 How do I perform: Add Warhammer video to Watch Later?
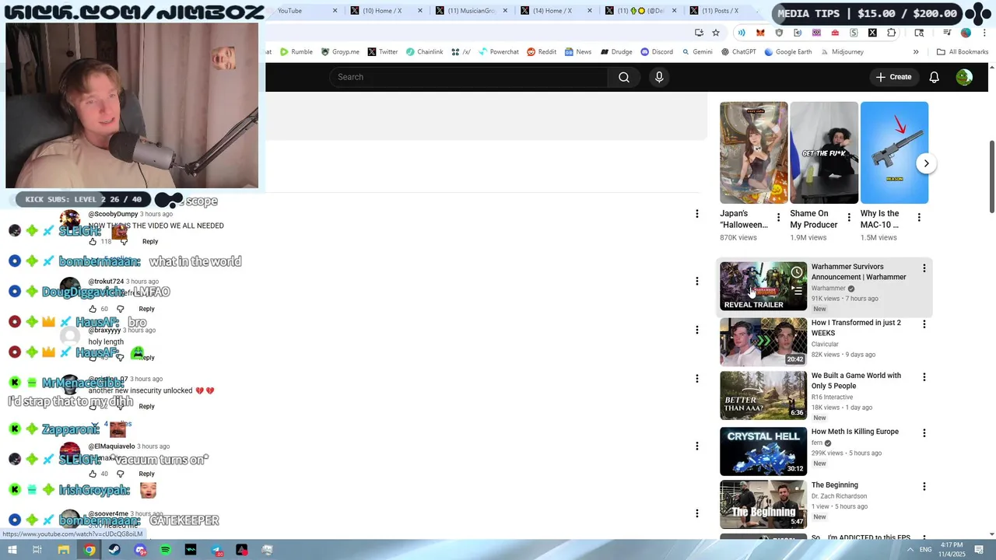pos(797,272)
